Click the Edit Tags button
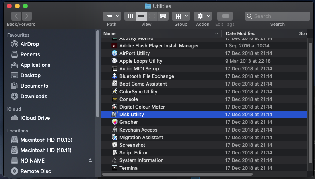The height and width of the screenshot is (179, 315). 225,16
